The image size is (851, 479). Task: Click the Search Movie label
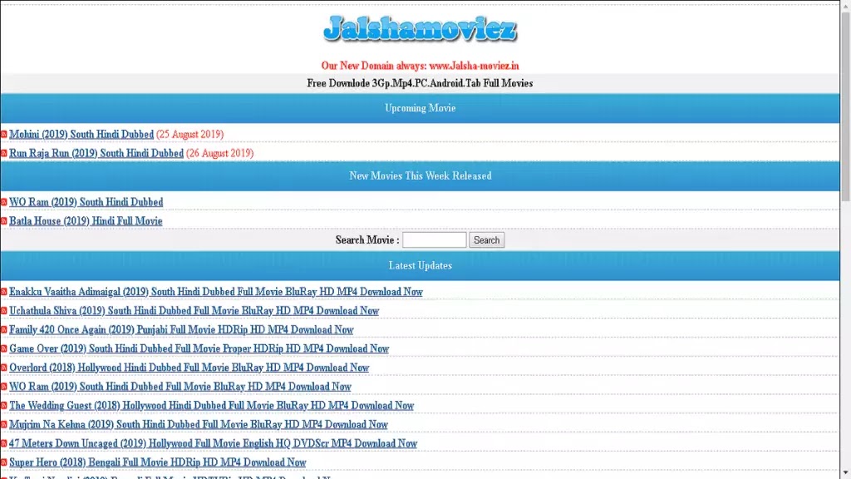pos(366,240)
